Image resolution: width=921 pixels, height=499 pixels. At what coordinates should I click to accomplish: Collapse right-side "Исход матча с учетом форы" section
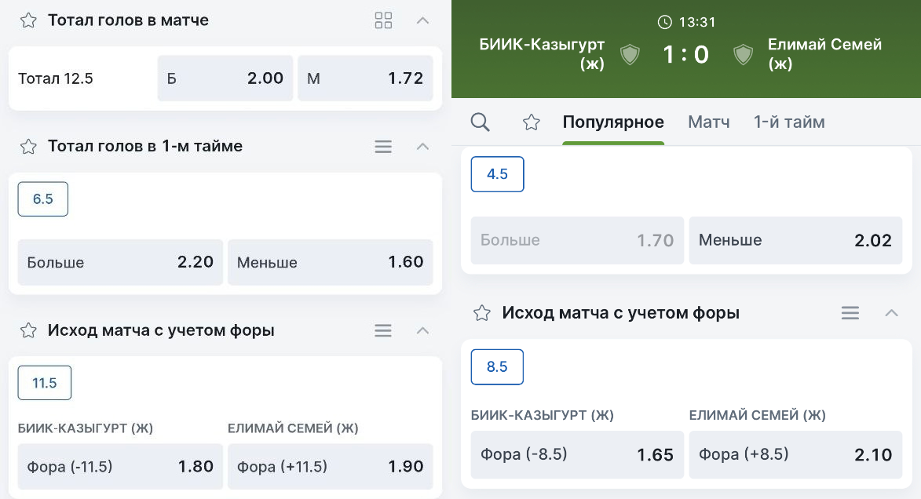pos(891,313)
